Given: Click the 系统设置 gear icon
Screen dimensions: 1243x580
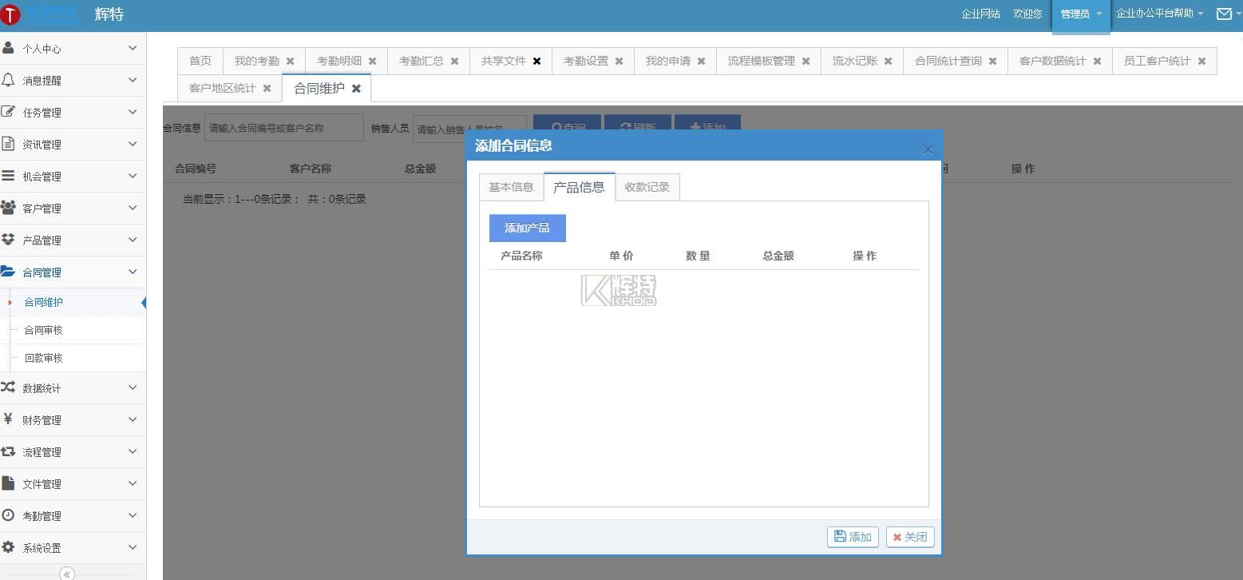Looking at the screenshot, I should pyautogui.click(x=9, y=547).
